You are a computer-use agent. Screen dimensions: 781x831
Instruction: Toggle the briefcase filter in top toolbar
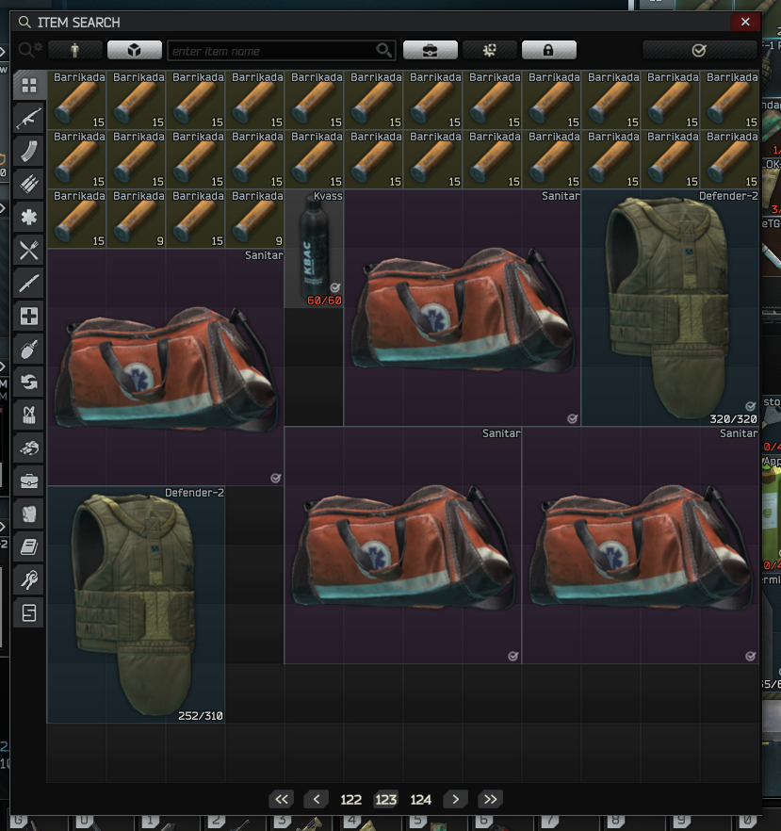point(431,50)
